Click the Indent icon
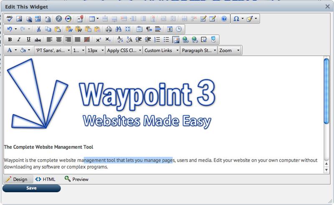Screen dimensions: 334x205 click(139, 40)
